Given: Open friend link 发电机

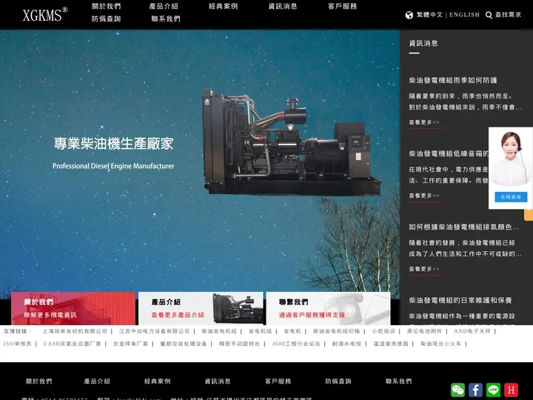Looking at the screenshot, I should [292, 331].
